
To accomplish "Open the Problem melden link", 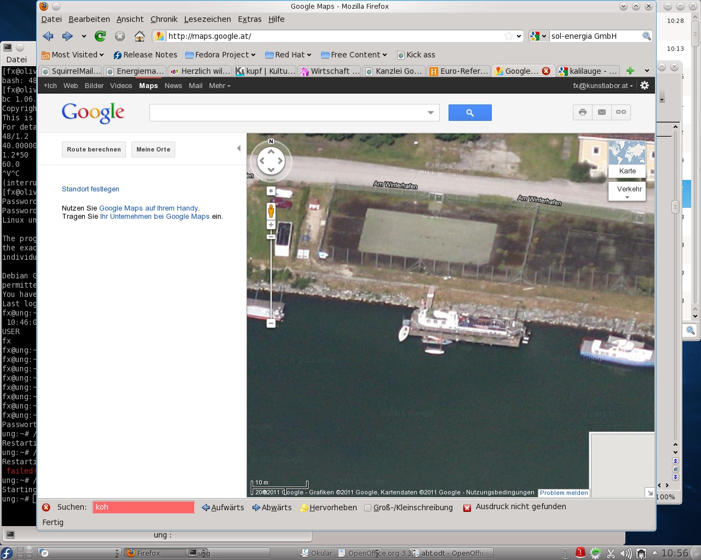I will click(x=563, y=492).
